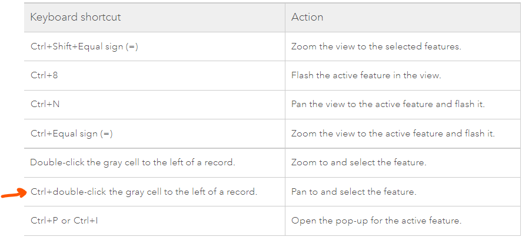Image resolution: width=522 pixels, height=240 pixels.
Task: Click the "Ctrl+double-click the gray cell" row text
Action: tap(144, 192)
